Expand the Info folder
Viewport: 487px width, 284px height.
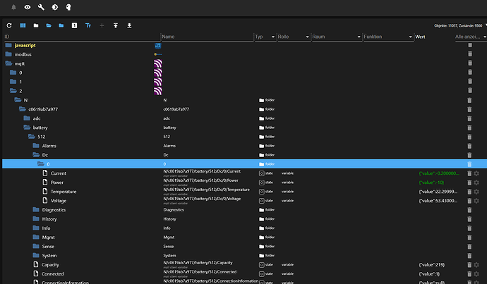[x=36, y=228]
